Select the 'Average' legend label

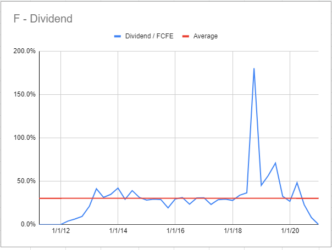(x=206, y=36)
